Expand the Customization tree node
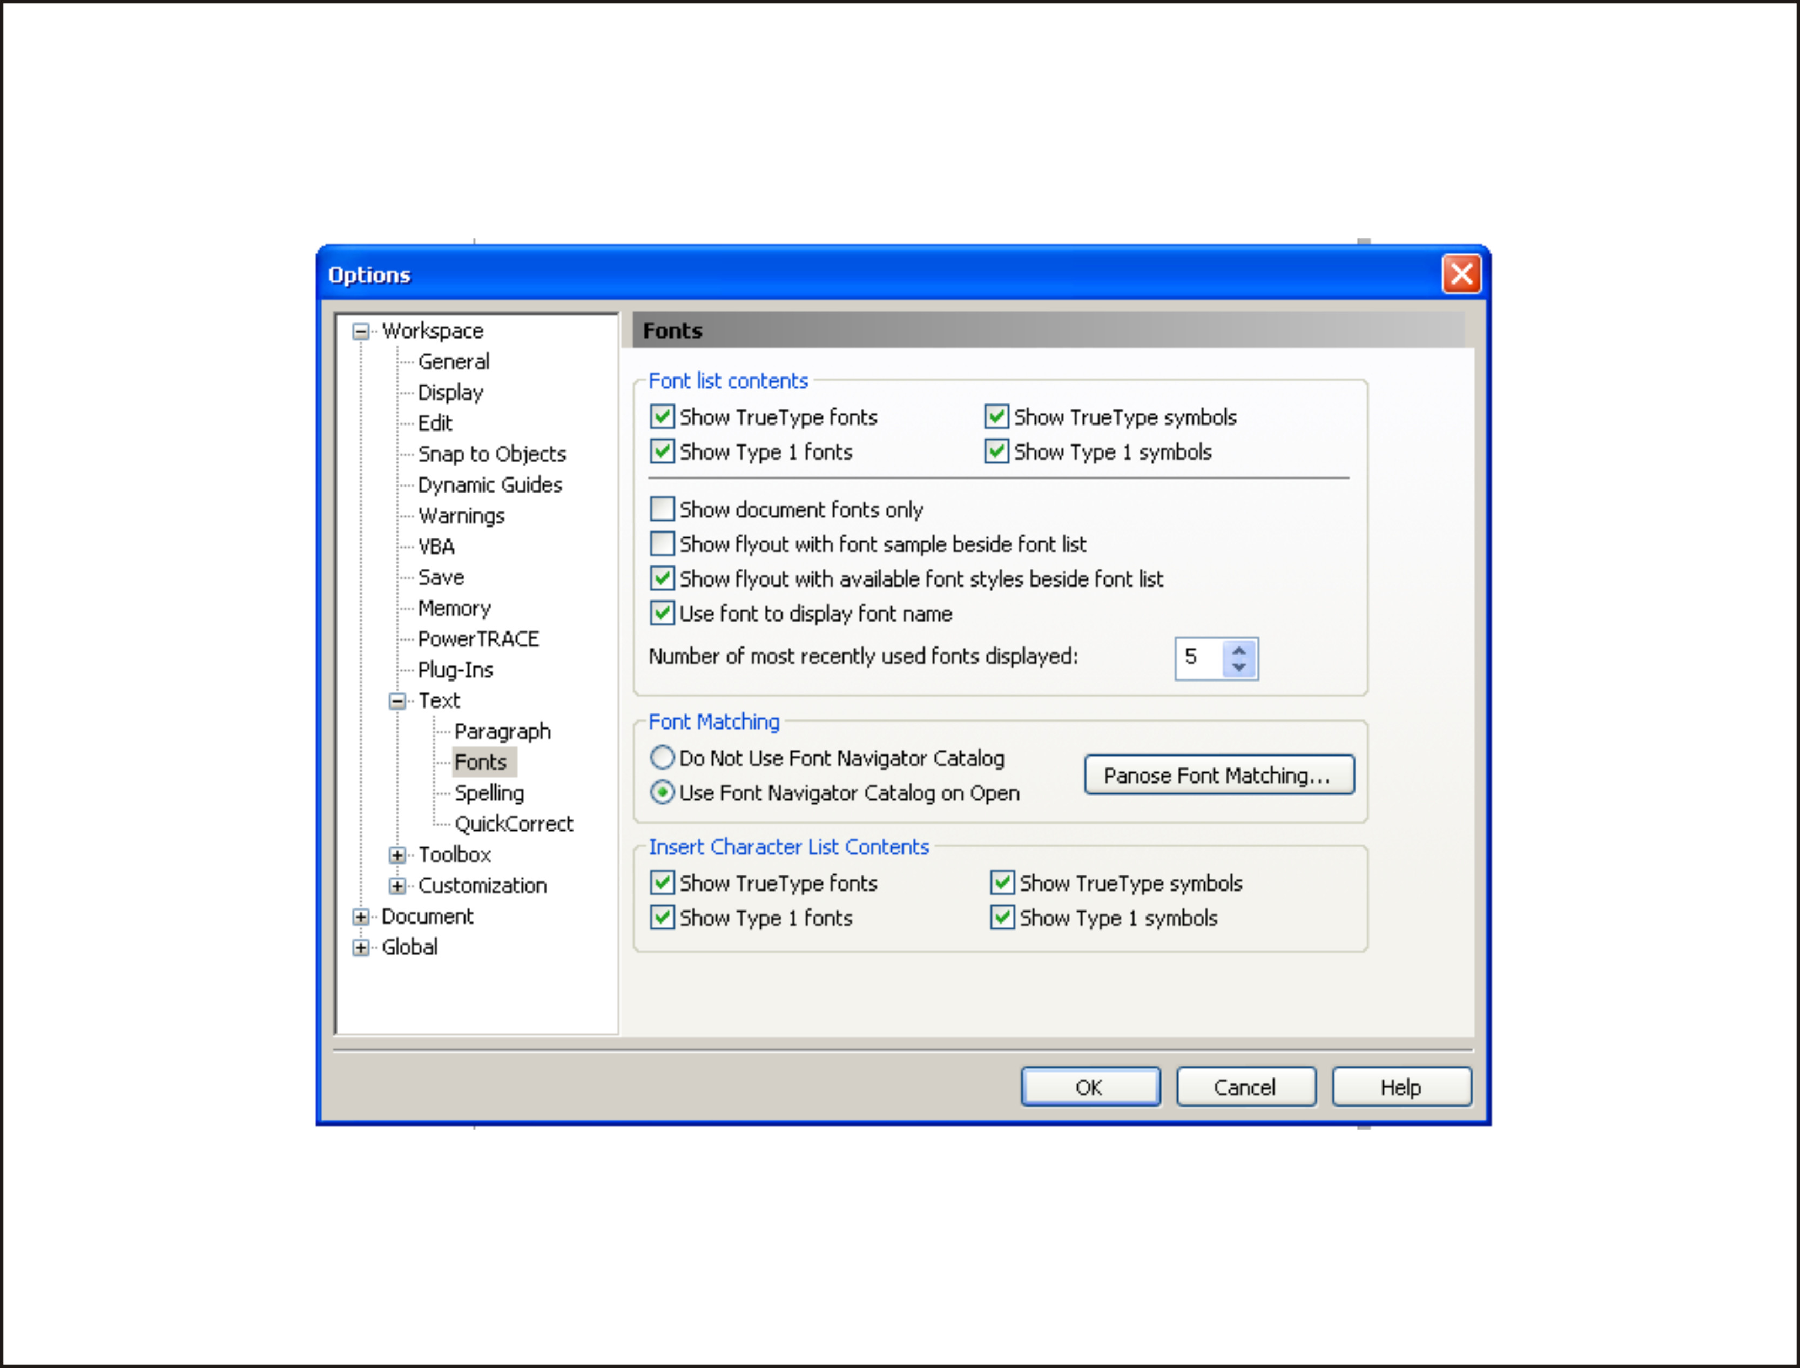Screen dimensions: 1800x1368 (x=397, y=886)
